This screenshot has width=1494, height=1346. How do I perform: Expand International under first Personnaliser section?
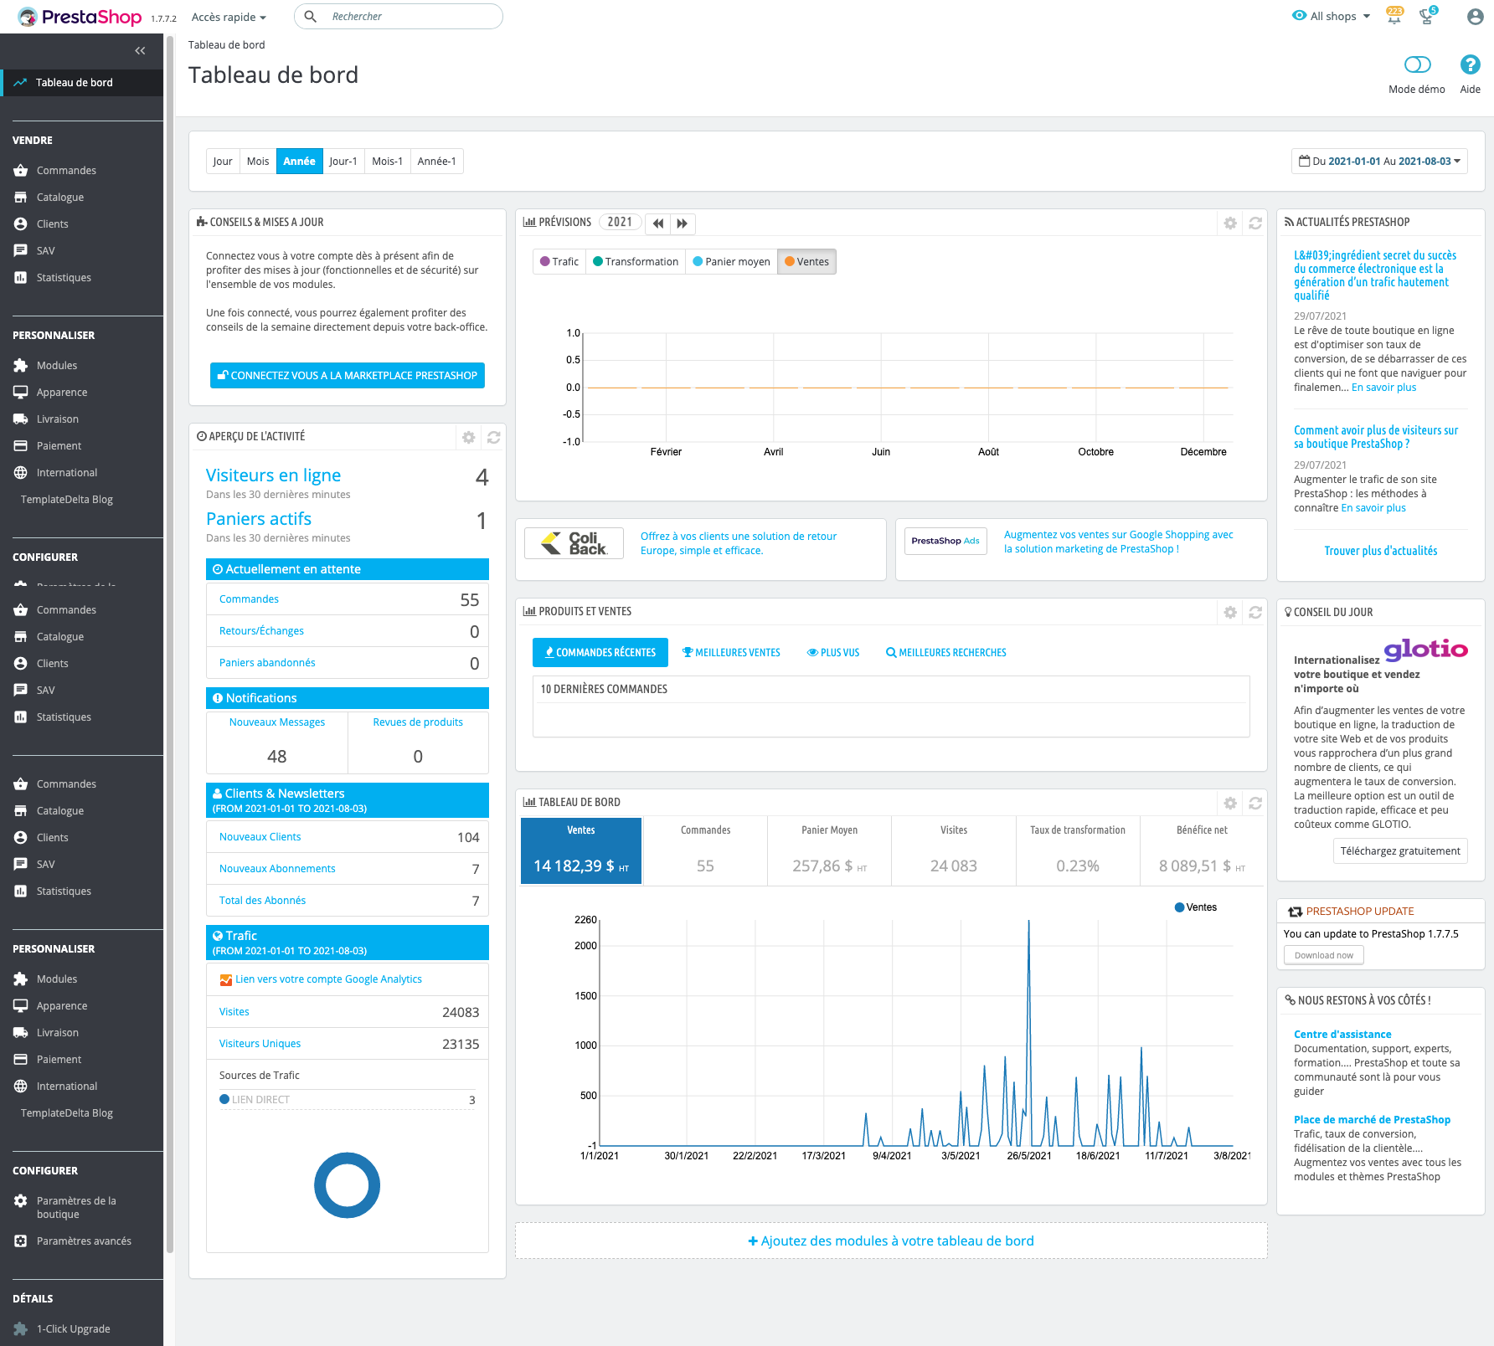tap(67, 473)
